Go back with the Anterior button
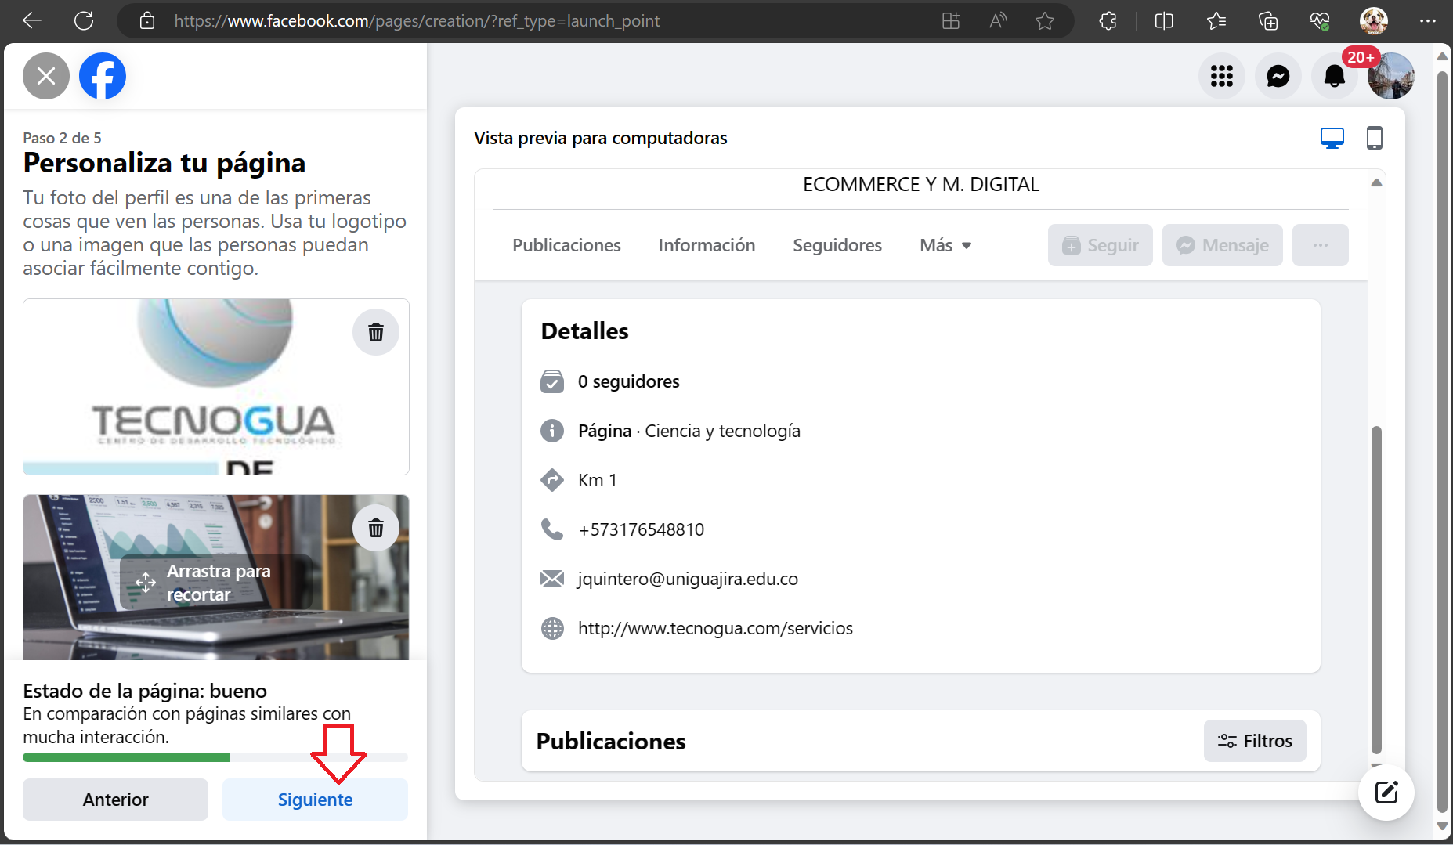The image size is (1453, 845). 115,800
